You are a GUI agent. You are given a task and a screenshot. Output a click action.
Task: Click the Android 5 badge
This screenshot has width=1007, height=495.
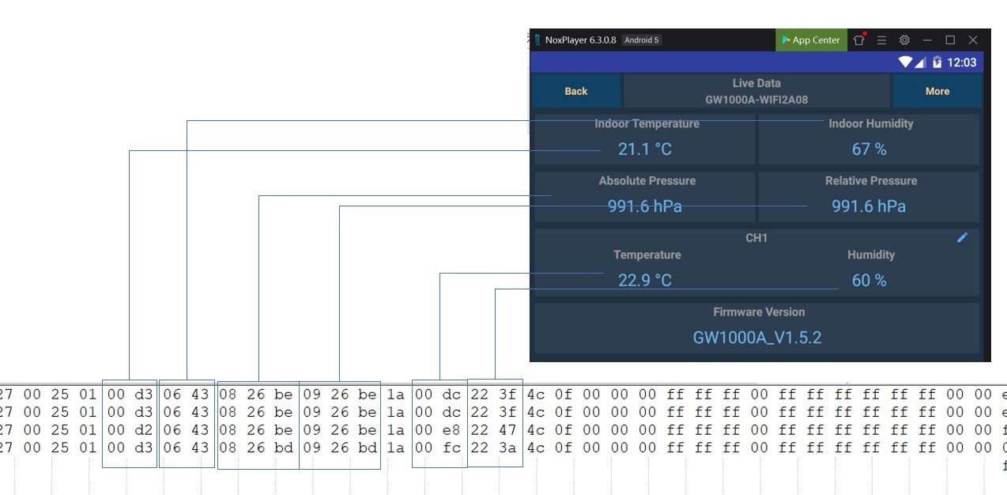pyautogui.click(x=641, y=40)
